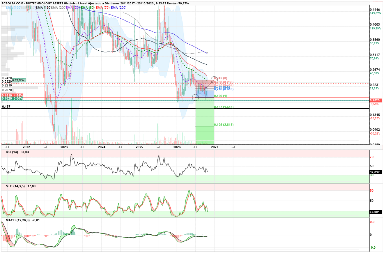Click the Fibonacci 0,190 (1) label
The width and height of the screenshot is (384, 253).
click(x=221, y=96)
